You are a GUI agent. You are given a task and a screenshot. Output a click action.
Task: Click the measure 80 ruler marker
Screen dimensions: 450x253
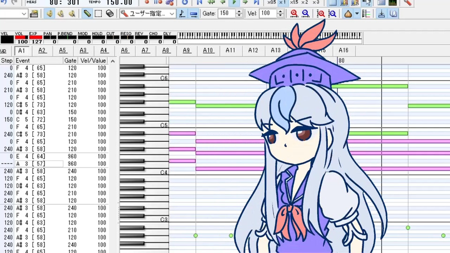tap(341, 60)
